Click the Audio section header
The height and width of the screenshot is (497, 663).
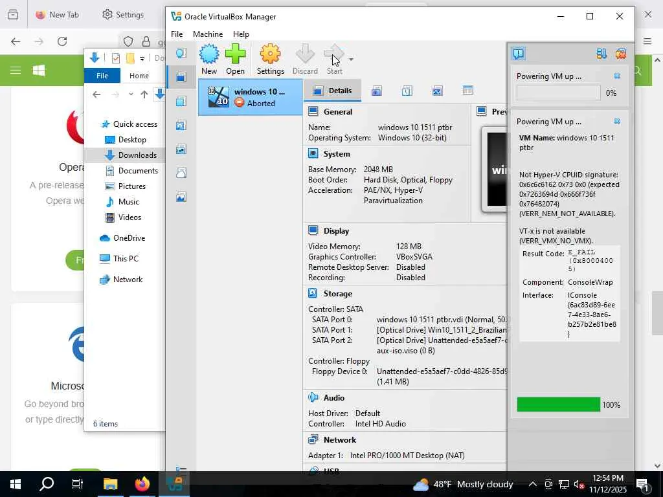pos(333,398)
